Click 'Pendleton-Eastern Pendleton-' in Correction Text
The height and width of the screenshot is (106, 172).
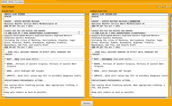tap(108, 38)
